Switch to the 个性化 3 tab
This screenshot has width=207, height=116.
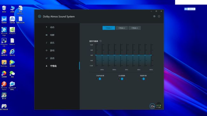[134, 28]
